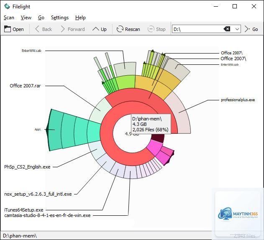Viewport: 264px width, 240px height.
Task: Click the Open folder icon
Action: coord(8,29)
